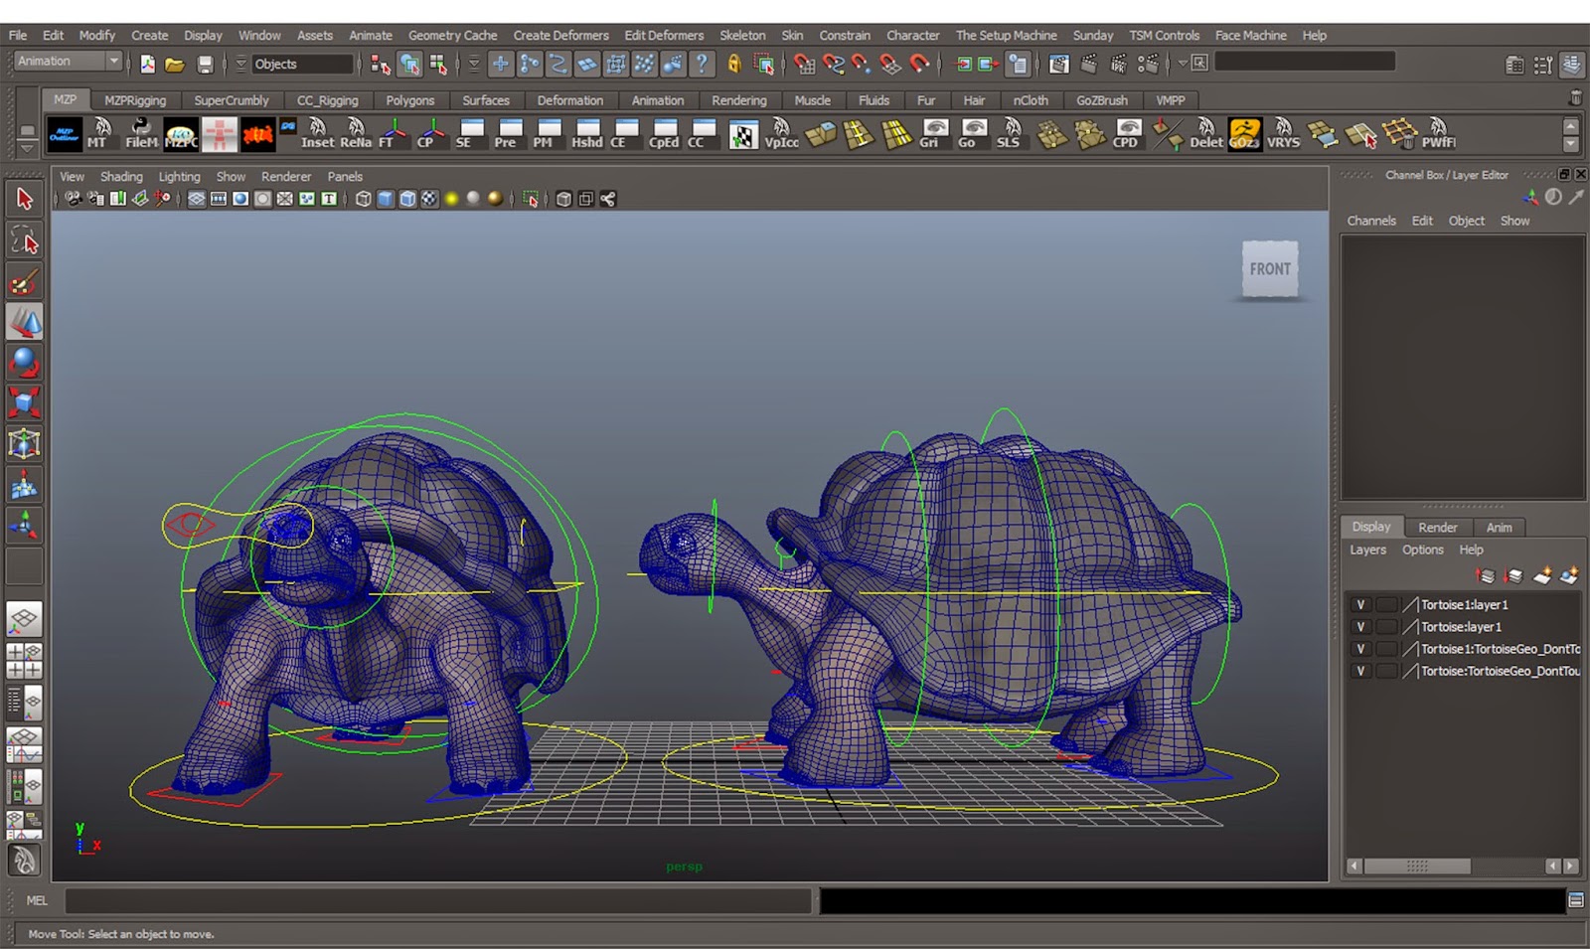1590x949 pixels.
Task: Click the CPD eye shelf icon
Action: [1127, 134]
